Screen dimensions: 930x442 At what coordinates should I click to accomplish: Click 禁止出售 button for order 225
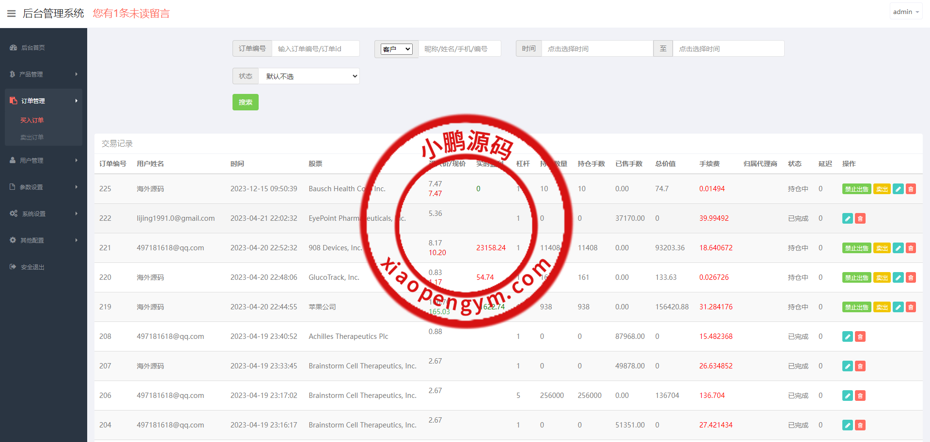[856, 189]
